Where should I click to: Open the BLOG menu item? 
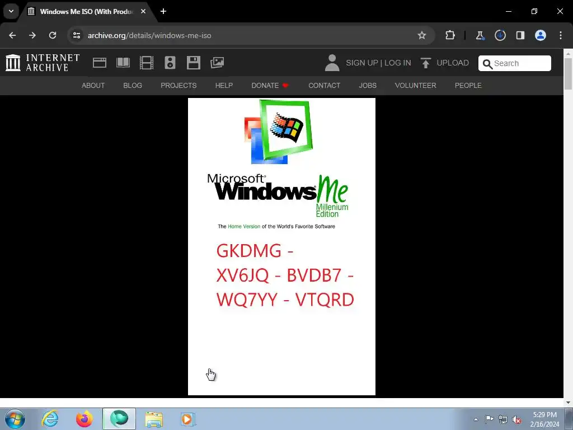(133, 86)
